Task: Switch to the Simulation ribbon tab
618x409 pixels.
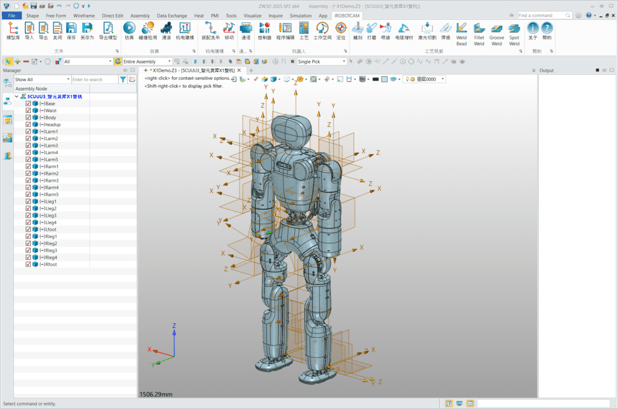Action: coord(301,16)
